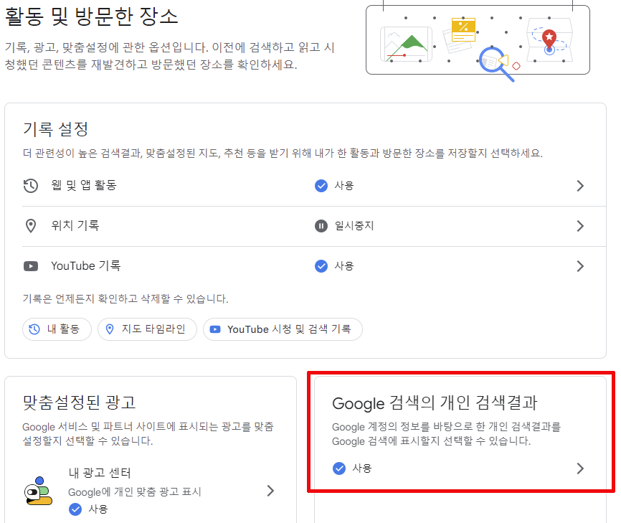
Task: Click the pause status icon next to 일시중지
Action: coord(321,226)
